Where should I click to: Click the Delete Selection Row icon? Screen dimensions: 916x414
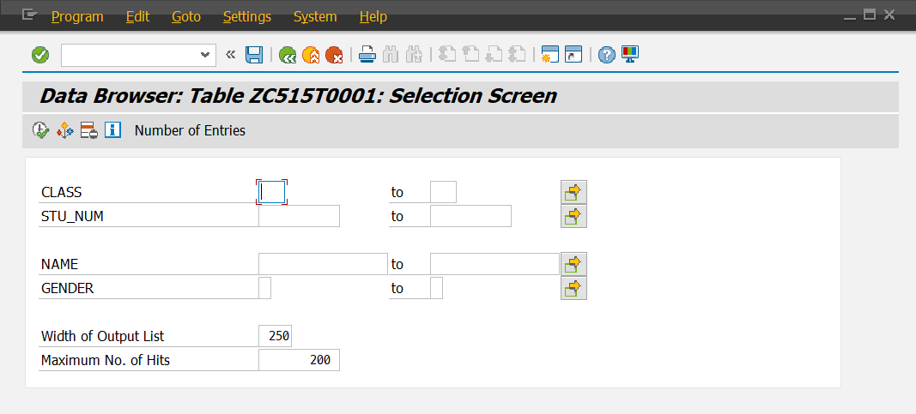coord(88,130)
